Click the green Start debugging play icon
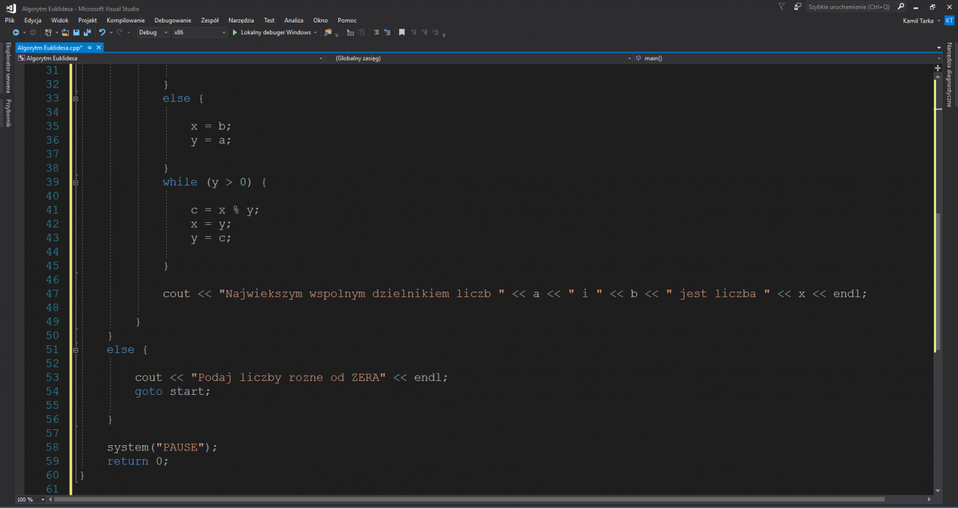This screenshot has width=958, height=508. 234,32
